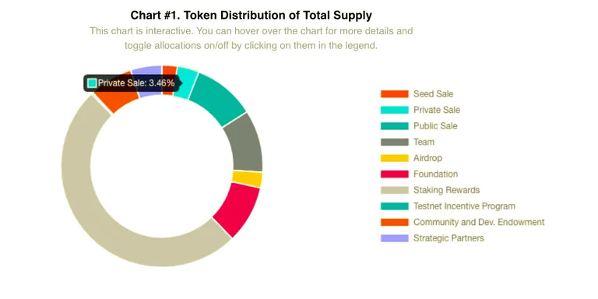598x299 pixels.
Task: Click the Private Sale 3.46% tooltip
Action: 132,83
